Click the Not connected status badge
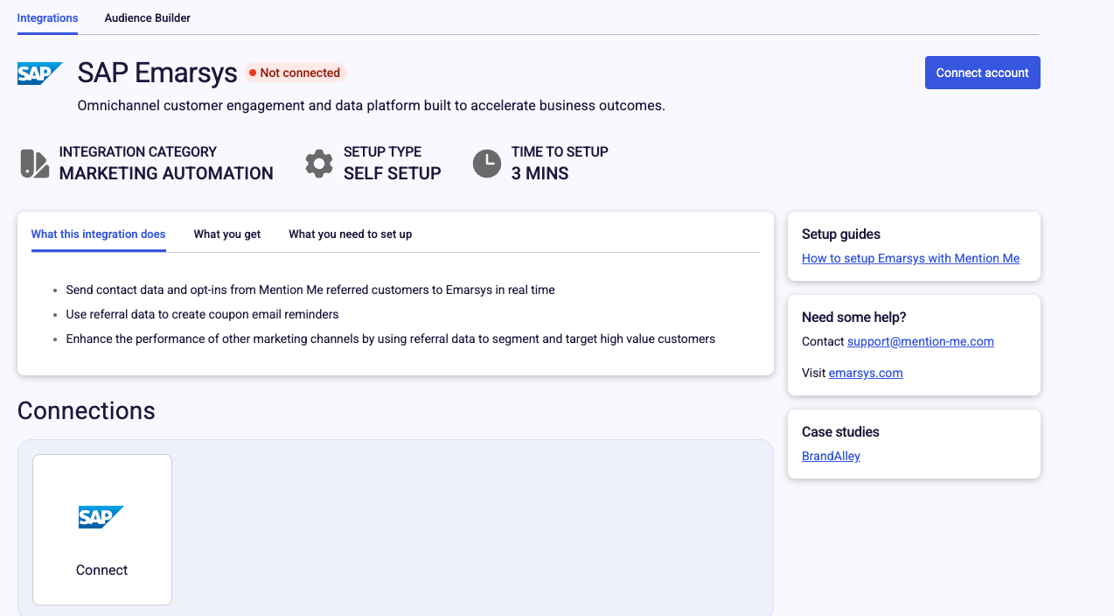This screenshot has height=616, width=1114. [x=296, y=73]
